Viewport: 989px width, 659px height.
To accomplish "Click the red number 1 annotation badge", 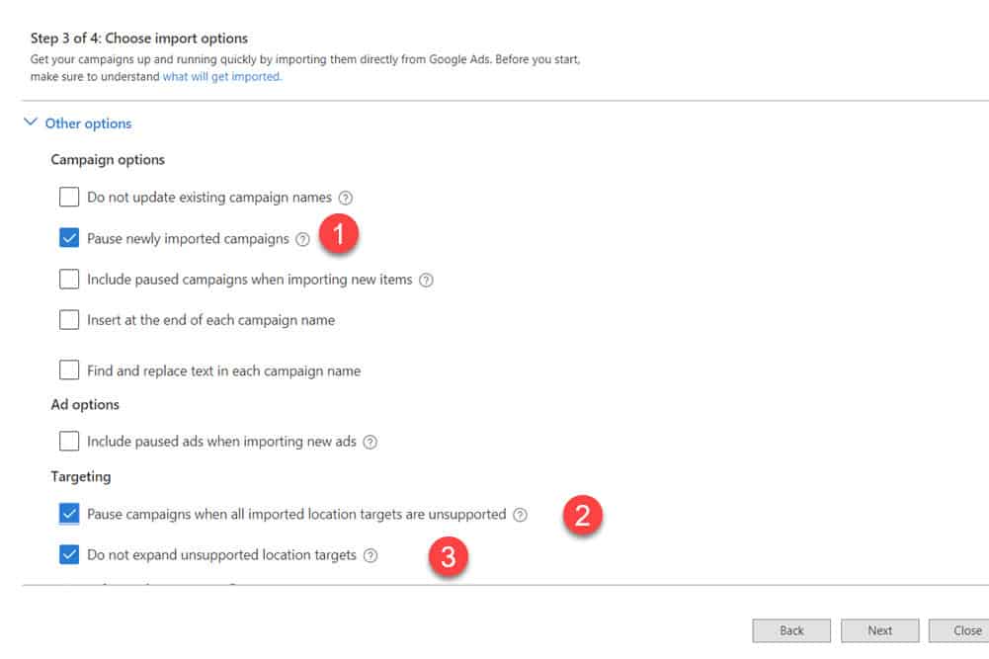I will tap(339, 234).
